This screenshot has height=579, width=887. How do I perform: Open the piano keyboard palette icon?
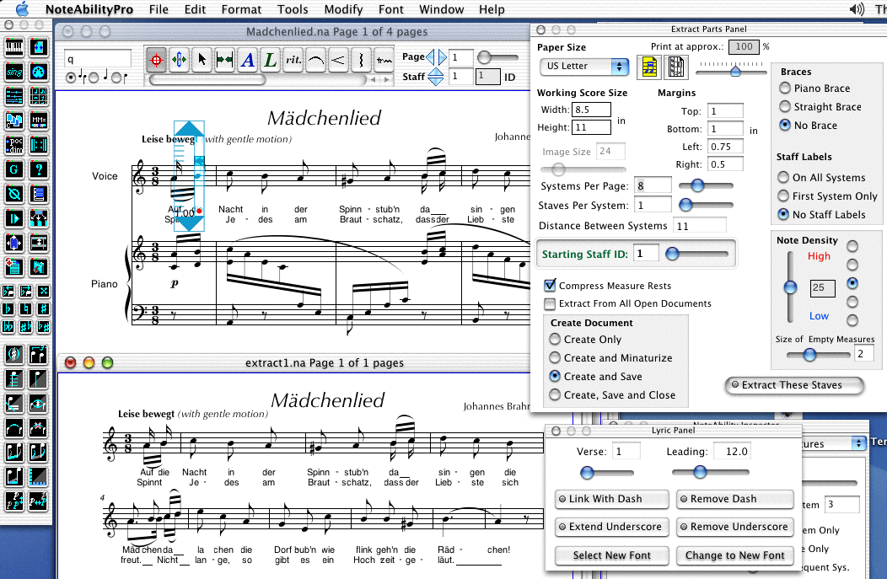(14, 47)
